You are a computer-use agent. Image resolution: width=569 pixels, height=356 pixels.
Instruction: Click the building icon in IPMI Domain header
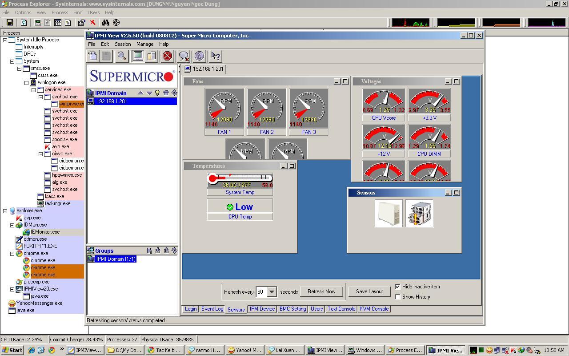click(166, 93)
